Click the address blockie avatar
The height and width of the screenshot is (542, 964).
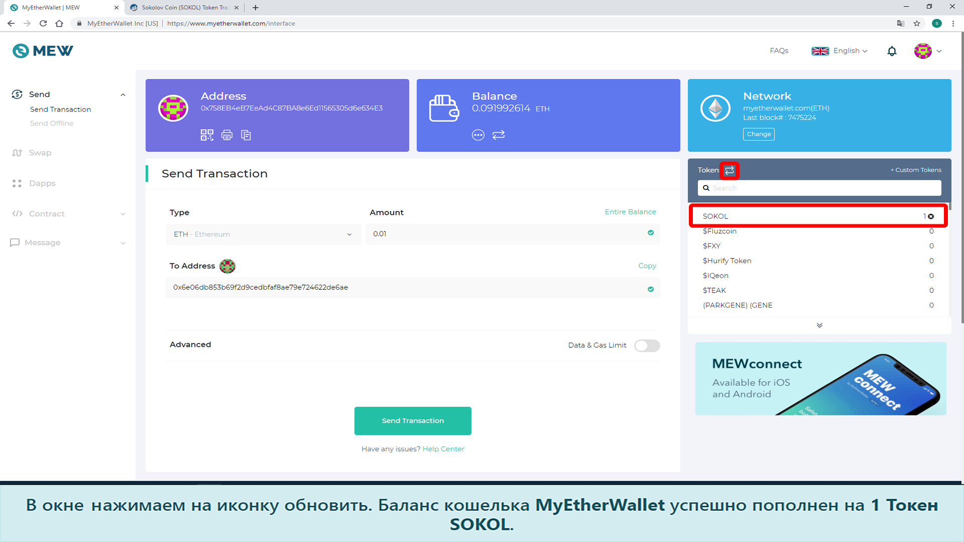click(173, 108)
